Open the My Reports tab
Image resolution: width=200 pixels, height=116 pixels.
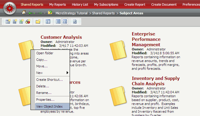click(57, 4)
